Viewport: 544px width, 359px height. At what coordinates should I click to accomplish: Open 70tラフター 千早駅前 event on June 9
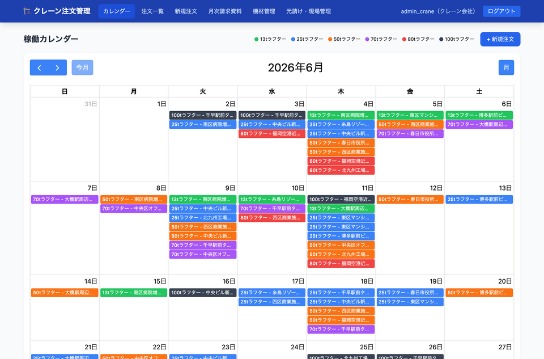coord(203,245)
